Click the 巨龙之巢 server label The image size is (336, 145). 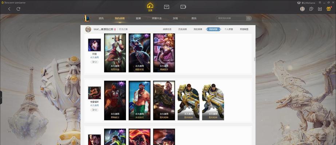click(123, 29)
